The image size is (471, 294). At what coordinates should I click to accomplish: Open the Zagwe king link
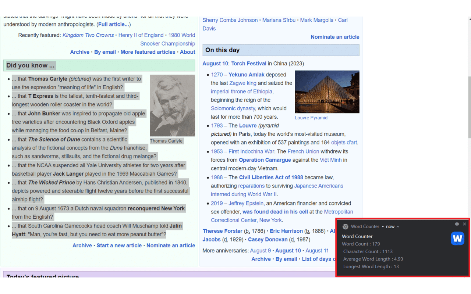pyautogui.click(x=243, y=83)
